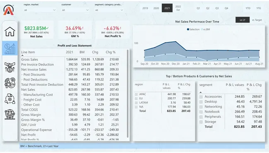The image size is (269, 153).
Task: Select the Freight Cost line item
Action: click(31, 100)
